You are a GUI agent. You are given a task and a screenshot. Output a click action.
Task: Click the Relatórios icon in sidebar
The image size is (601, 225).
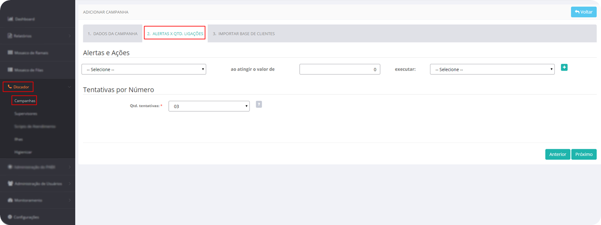[x=10, y=36]
